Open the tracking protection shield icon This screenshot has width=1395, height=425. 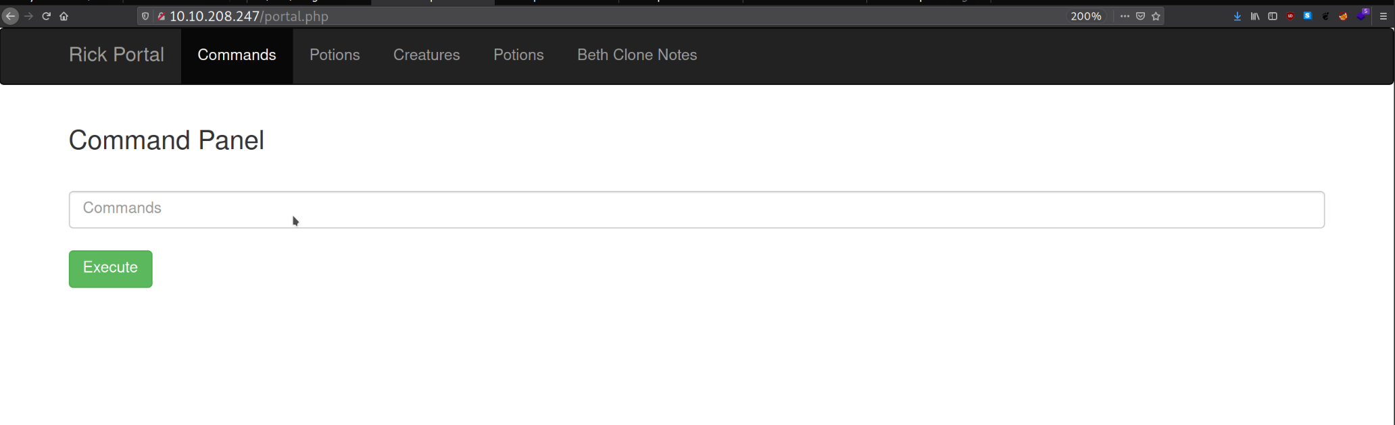pos(145,16)
